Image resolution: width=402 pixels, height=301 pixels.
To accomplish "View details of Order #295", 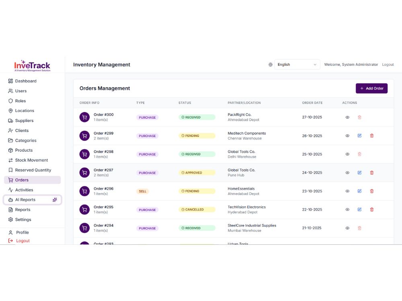I will click(347, 209).
